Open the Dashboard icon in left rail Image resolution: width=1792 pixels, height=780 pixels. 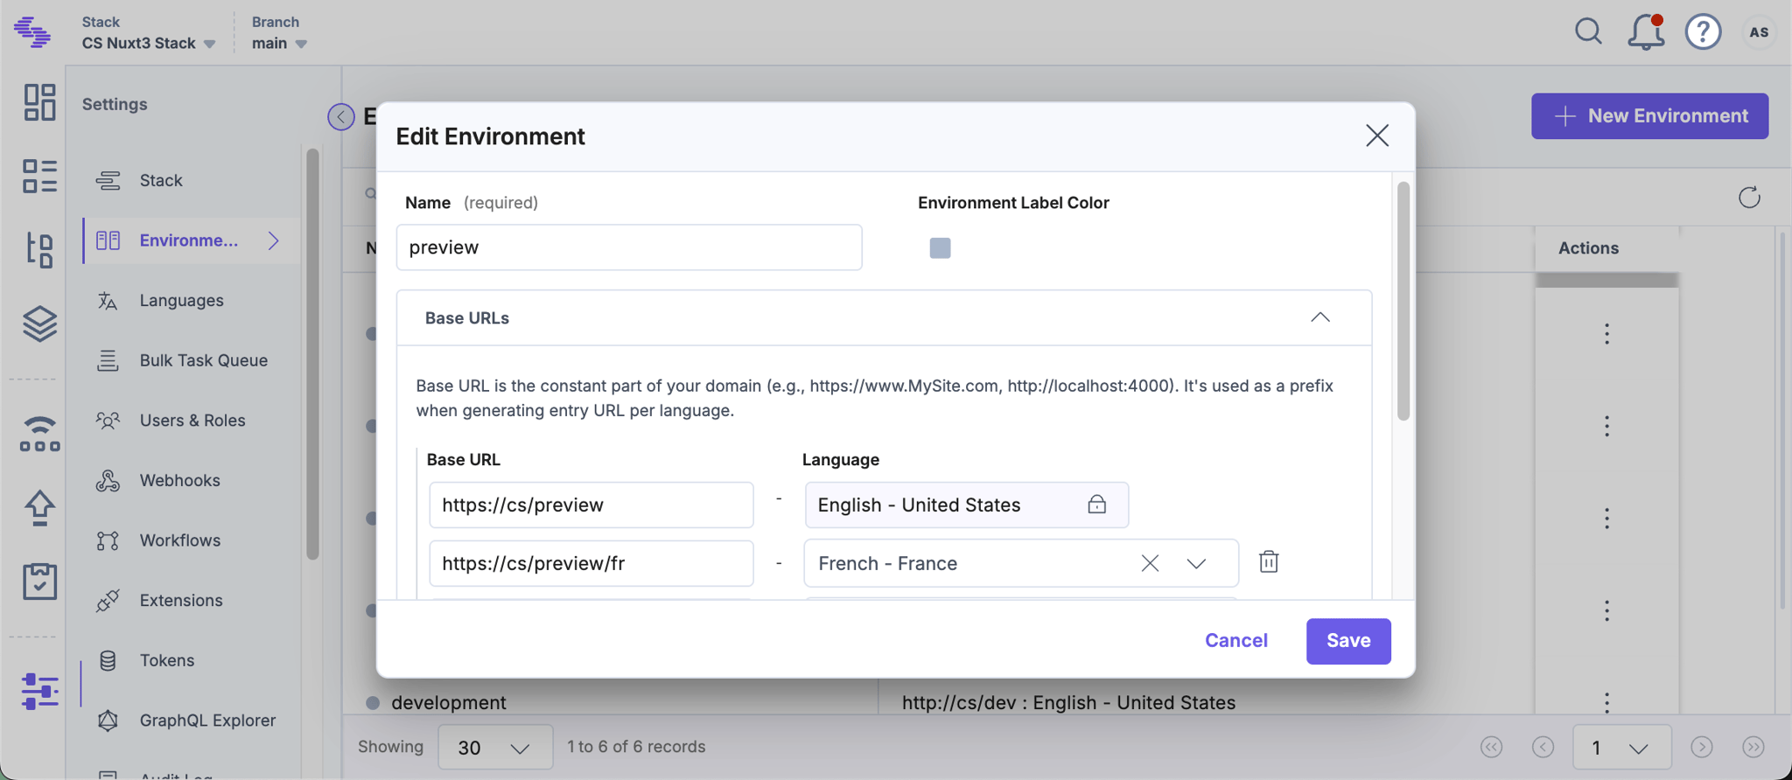click(x=39, y=102)
